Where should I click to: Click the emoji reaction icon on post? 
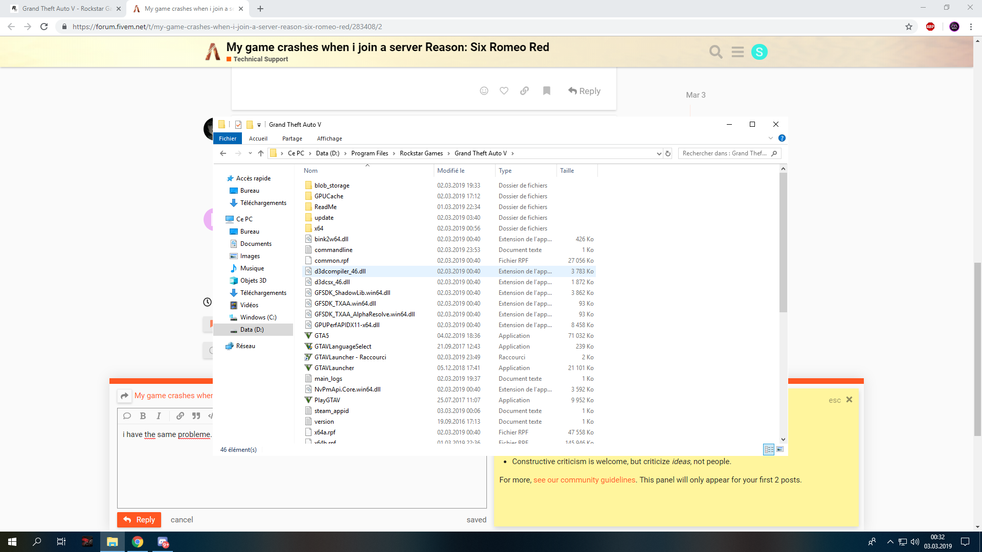tap(484, 90)
